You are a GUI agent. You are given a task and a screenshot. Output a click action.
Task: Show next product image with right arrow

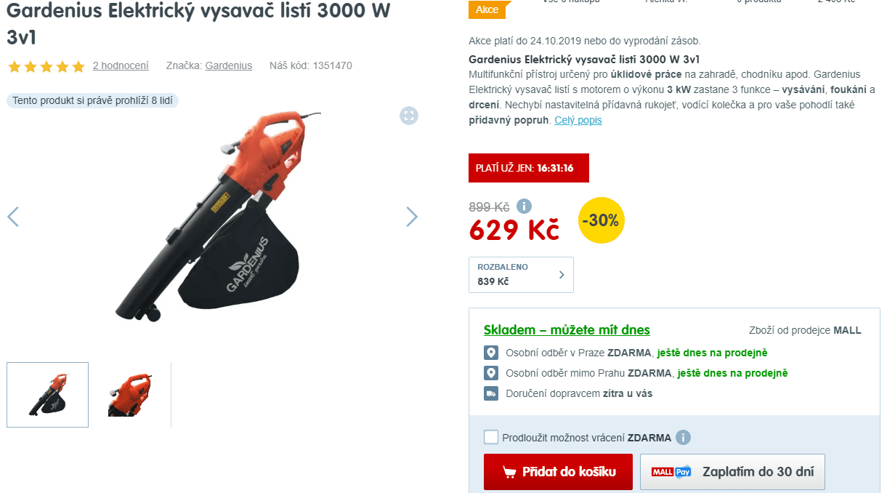pyautogui.click(x=412, y=217)
